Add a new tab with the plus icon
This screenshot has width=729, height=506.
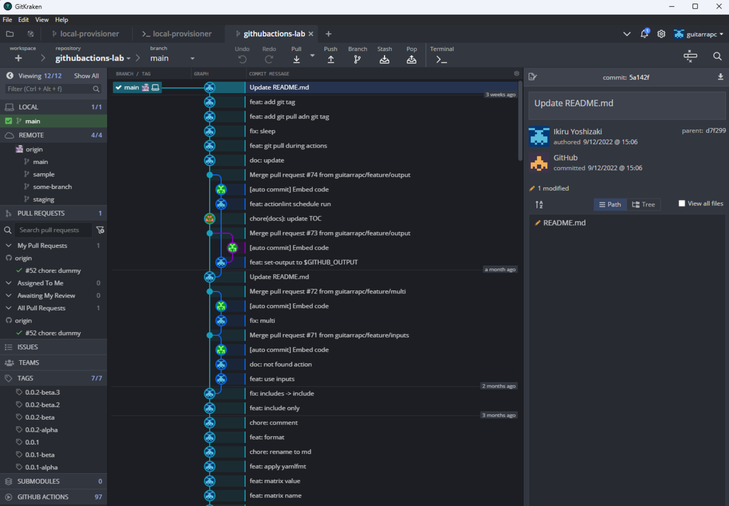coord(329,34)
